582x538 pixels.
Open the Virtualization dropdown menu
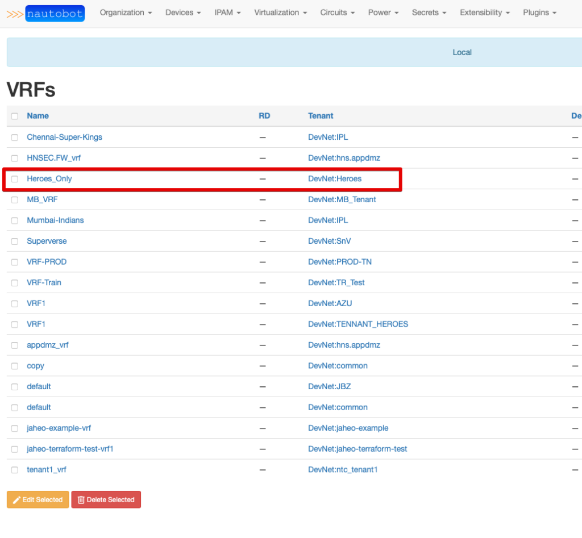click(281, 12)
